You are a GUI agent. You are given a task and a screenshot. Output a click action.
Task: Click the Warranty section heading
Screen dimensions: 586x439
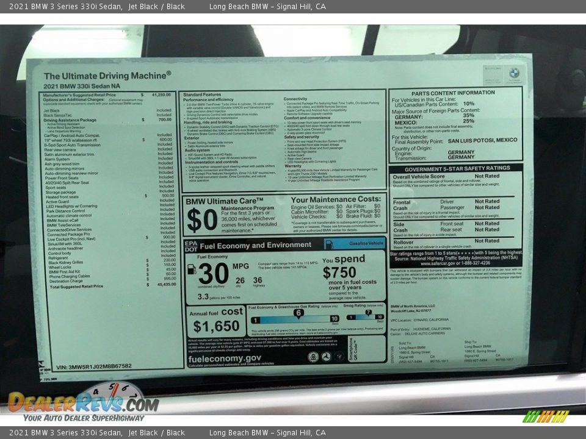pyautogui.click(x=292, y=166)
